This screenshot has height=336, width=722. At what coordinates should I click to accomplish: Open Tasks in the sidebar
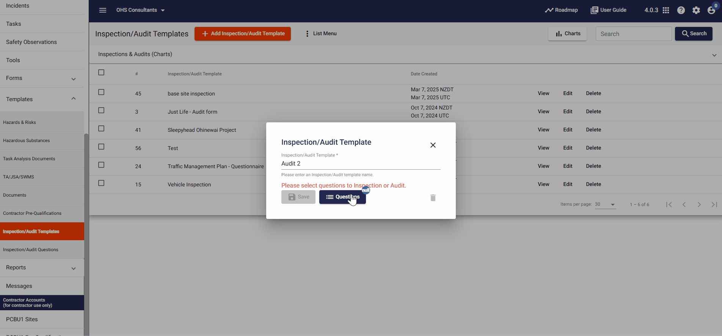tap(42, 24)
